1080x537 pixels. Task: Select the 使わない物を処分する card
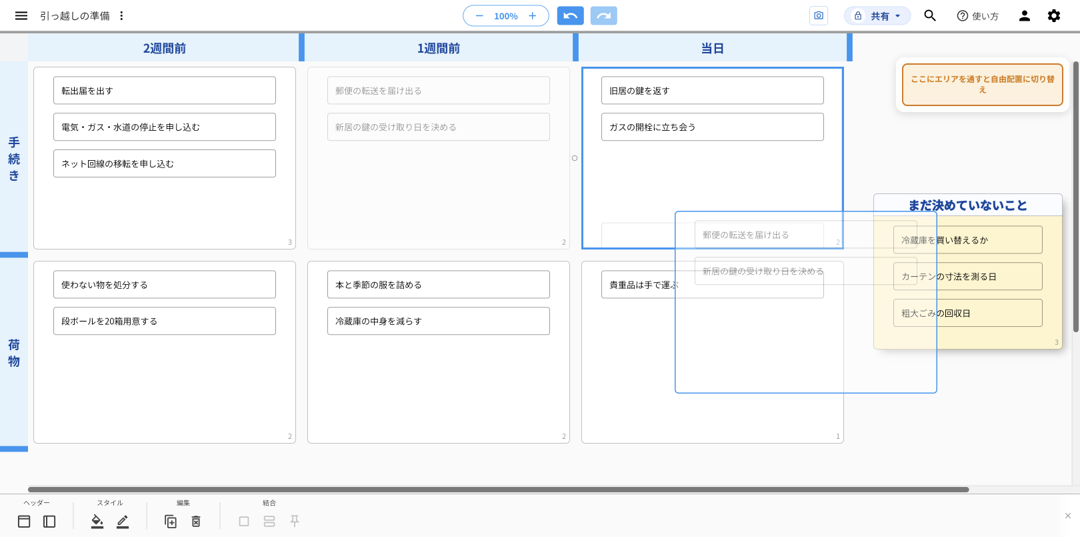point(165,285)
